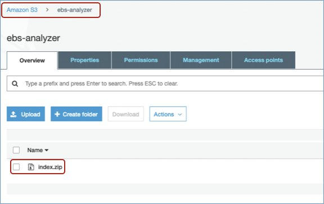Switch to the Management tab

coord(201,60)
